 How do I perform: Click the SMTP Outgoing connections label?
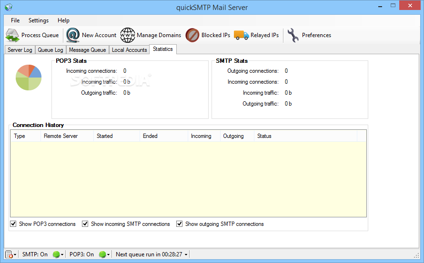tap(253, 71)
